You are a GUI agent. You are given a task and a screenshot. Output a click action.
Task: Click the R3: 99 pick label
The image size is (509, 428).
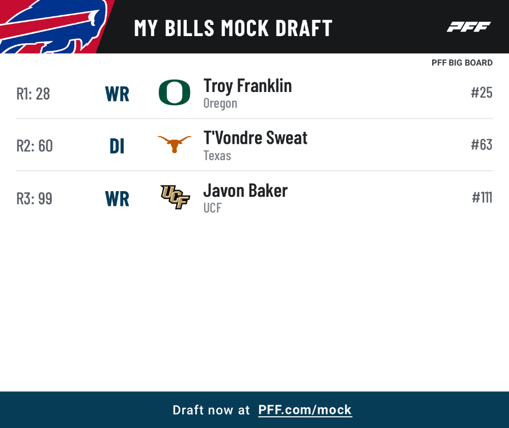tap(34, 198)
